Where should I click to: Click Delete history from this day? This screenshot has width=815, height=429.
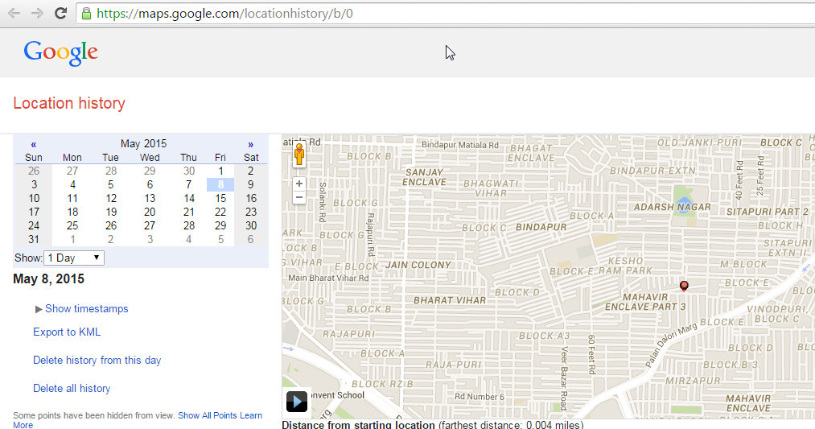tap(97, 360)
